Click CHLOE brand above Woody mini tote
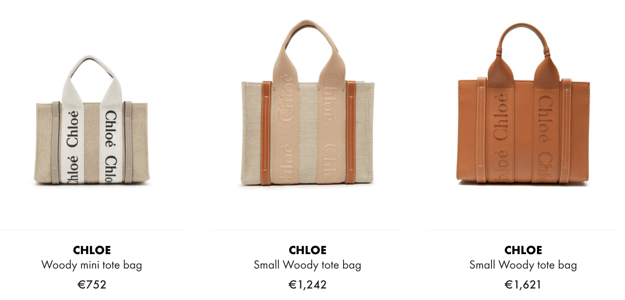625x300 pixels. click(x=92, y=250)
